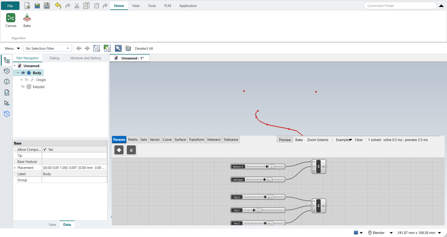The width and height of the screenshot is (447, 237).
Task: Click the diamond parameter component button
Action: [119, 150]
